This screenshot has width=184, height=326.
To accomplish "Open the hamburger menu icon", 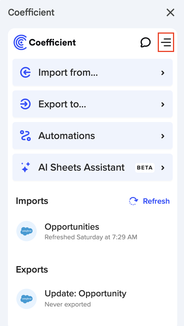I will pyautogui.click(x=166, y=42).
